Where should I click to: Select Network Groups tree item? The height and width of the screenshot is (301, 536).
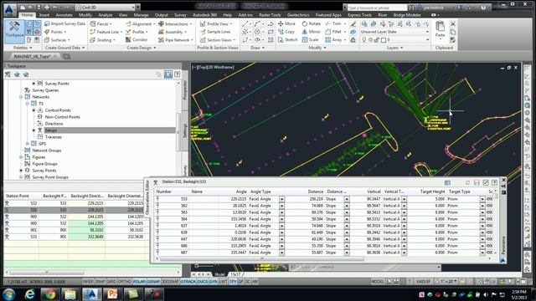pyautogui.click(x=47, y=150)
